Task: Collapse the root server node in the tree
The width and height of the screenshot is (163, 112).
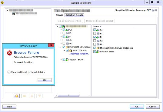Action: point(57,26)
